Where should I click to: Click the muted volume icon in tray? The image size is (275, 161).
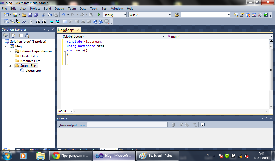pyautogui.click(x=247, y=156)
